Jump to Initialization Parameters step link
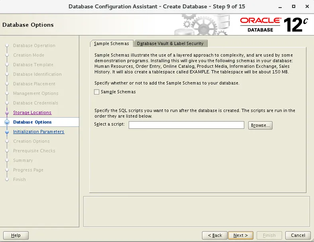 (39, 132)
